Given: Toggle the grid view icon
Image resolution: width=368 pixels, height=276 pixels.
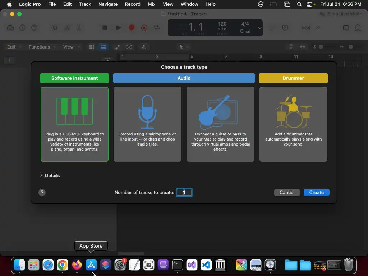Looking at the screenshot, I should tap(92, 47).
